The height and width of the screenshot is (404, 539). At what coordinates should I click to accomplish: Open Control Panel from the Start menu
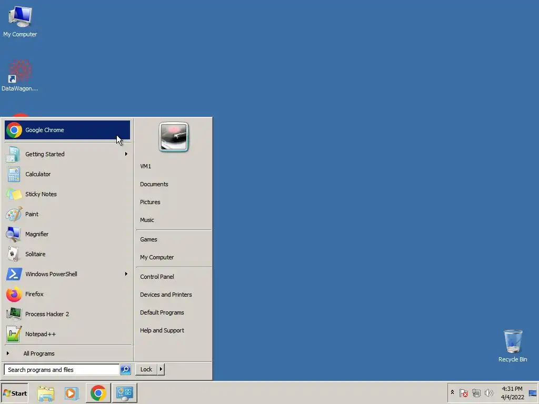pos(157,277)
